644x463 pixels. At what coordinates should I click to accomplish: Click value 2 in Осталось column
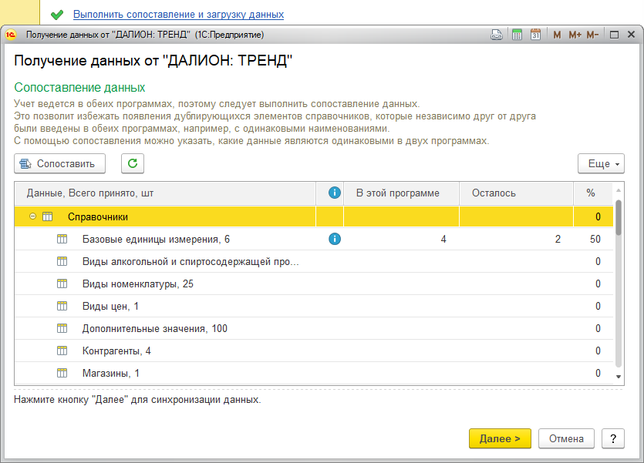click(558, 239)
